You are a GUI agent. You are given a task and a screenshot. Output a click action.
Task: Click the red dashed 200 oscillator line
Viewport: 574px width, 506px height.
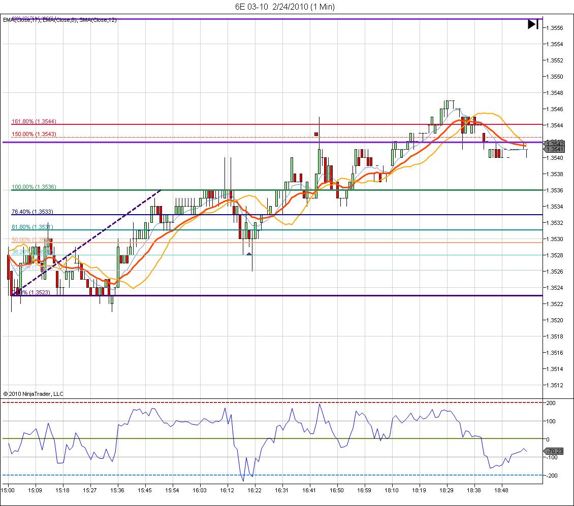coord(272,402)
